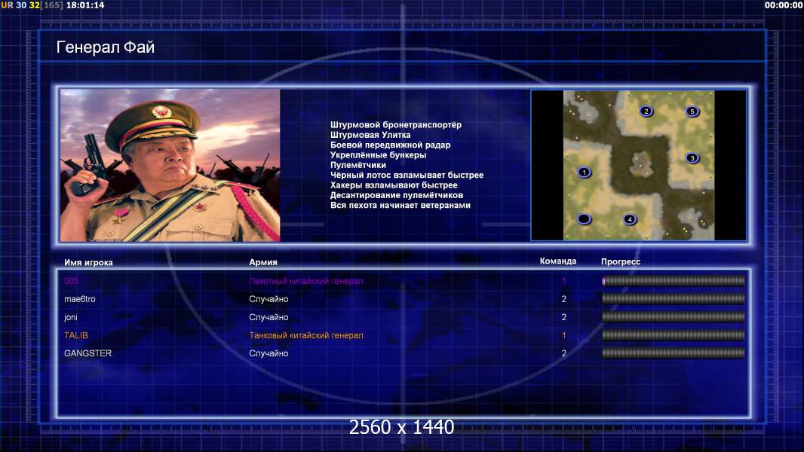
Task: Click the Имя игрока column header
Action: pyautogui.click(x=88, y=263)
